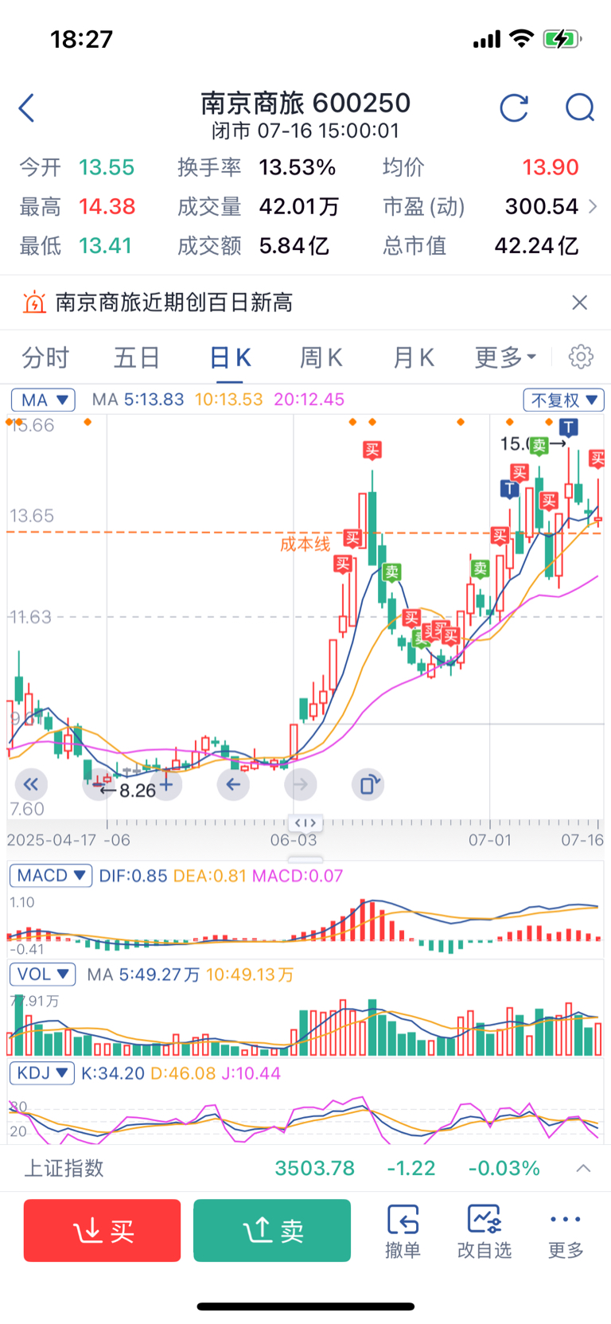The image size is (611, 1324).
Task: Tap the K:34.20 KDJ reading
Action: coord(113,1073)
